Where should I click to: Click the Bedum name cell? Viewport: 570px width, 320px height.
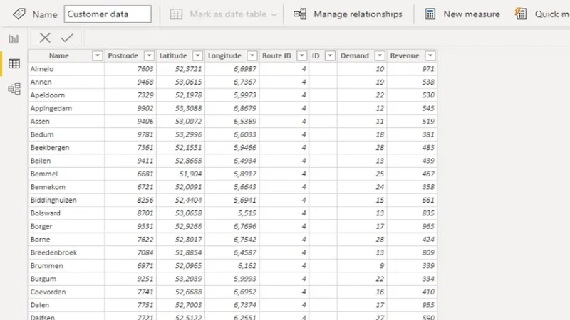pos(66,134)
